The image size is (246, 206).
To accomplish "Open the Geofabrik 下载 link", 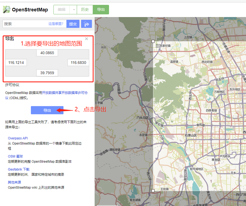I will 19,169.
